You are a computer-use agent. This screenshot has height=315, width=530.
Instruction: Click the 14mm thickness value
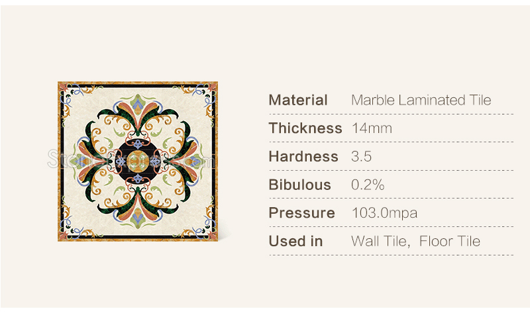pyautogui.click(x=372, y=128)
